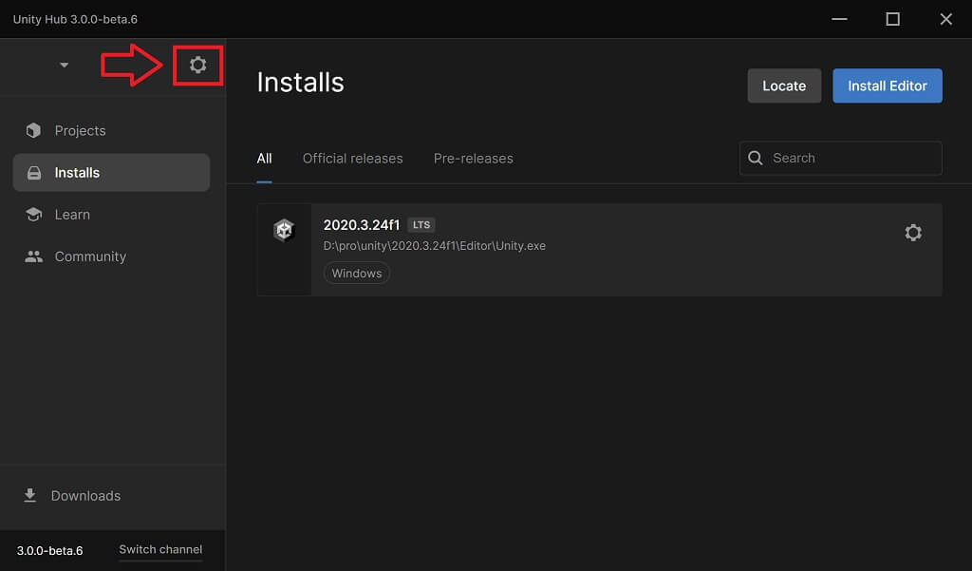Open the Projects section

(112, 130)
